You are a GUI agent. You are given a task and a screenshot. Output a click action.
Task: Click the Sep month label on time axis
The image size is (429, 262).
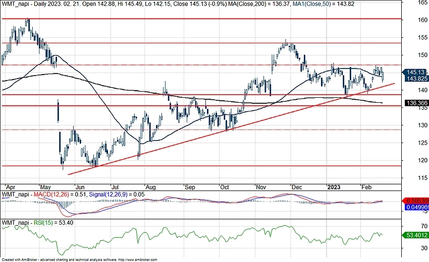(x=190, y=187)
